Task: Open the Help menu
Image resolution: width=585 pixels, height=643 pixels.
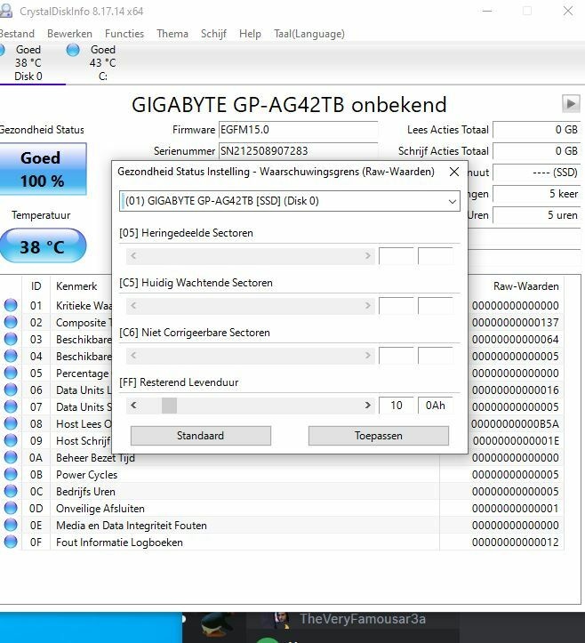Action: point(250,34)
